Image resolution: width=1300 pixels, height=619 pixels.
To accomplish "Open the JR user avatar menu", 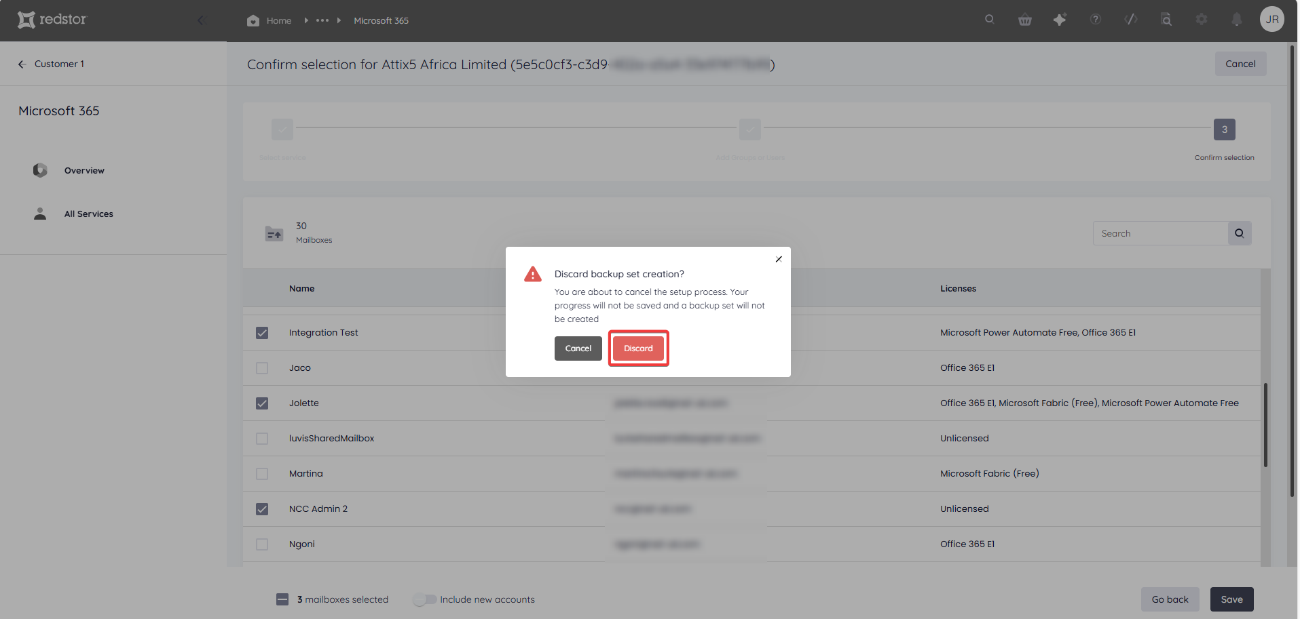I will tap(1272, 20).
